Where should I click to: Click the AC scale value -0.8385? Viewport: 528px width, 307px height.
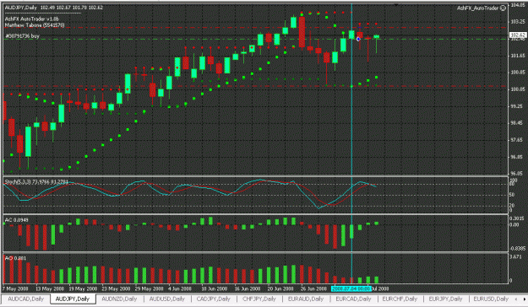(518, 249)
